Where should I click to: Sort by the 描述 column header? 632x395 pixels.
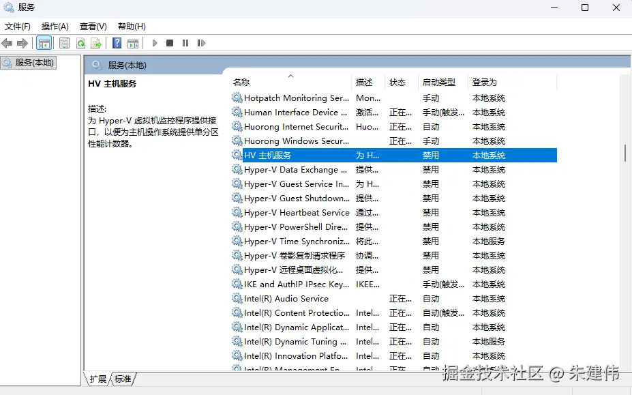pyautogui.click(x=364, y=83)
